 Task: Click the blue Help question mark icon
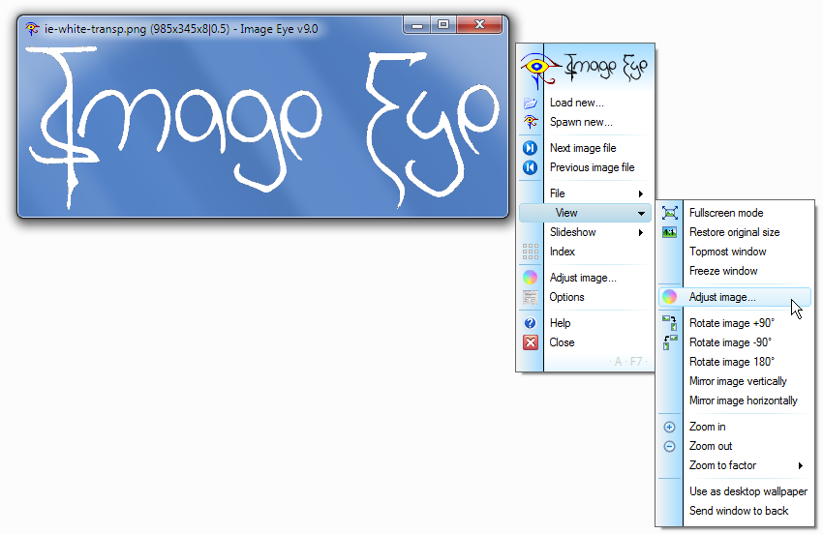[x=531, y=323]
